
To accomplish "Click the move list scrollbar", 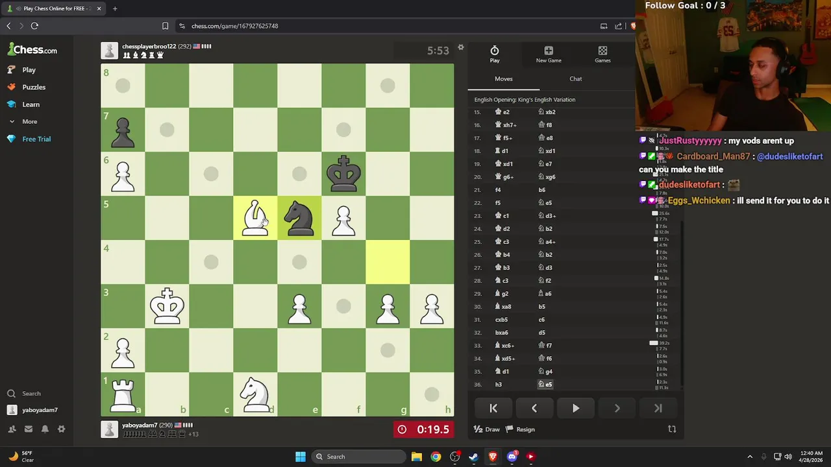I will (682, 305).
